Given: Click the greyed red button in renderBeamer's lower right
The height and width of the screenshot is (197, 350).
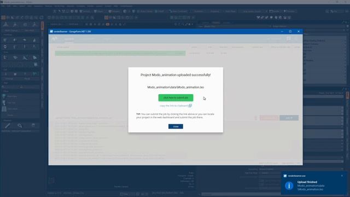Looking at the screenshot, I should [x=269, y=118].
